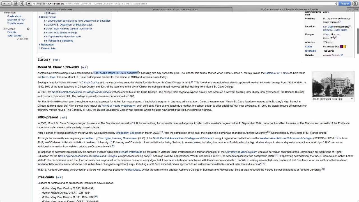The image size is (359, 202).
Task: Edit the History section
Action: [56, 60]
